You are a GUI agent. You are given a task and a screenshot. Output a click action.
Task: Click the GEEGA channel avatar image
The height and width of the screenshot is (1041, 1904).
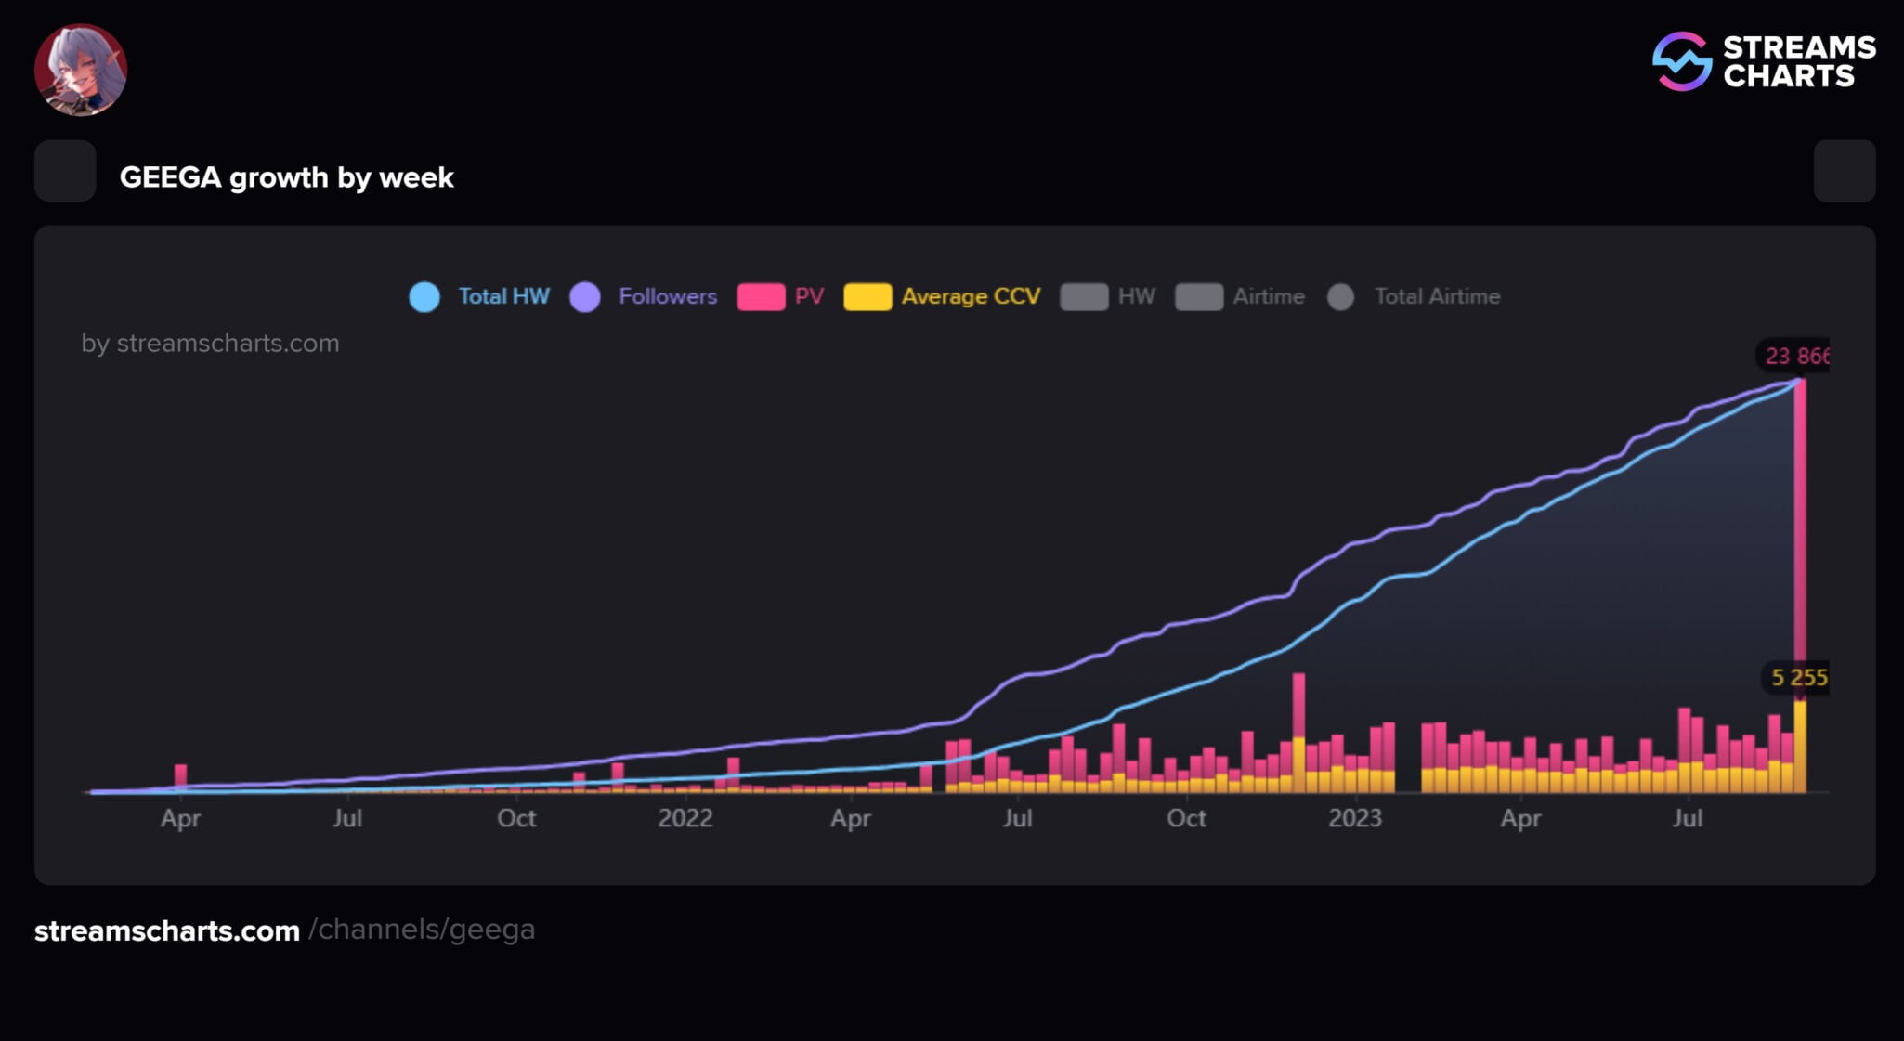coord(81,70)
